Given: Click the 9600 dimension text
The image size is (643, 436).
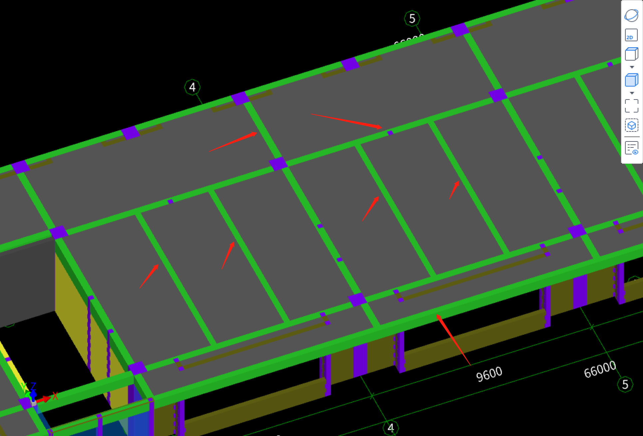Looking at the screenshot, I should (489, 374).
